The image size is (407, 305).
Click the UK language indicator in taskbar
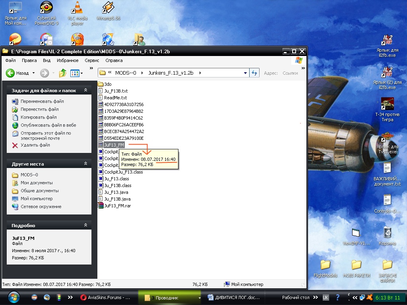[325, 297]
